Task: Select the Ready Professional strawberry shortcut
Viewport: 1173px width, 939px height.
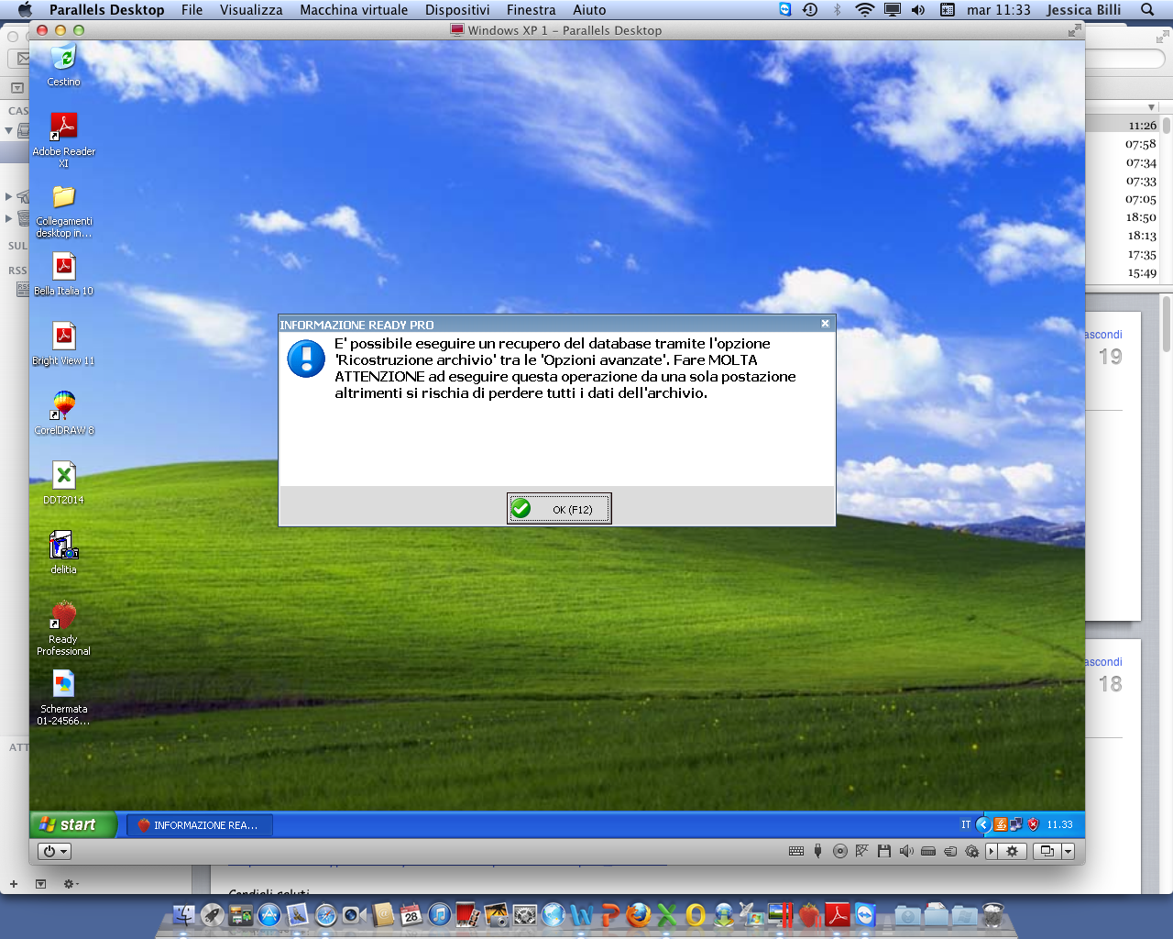Action: (63, 627)
